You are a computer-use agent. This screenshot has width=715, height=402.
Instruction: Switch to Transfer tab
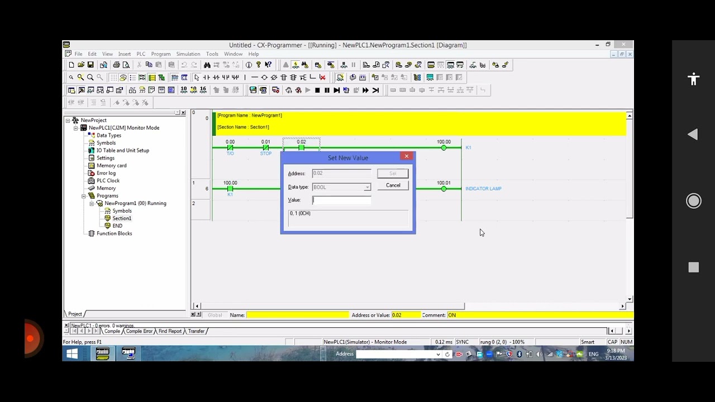coord(196,331)
